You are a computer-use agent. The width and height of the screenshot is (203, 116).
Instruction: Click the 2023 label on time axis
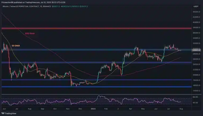click(93, 109)
